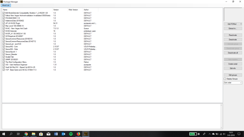This screenshot has width=244, height=137.
Task: Select the FNV4GB-55061-1-9 row
Action: click(x=13, y=18)
